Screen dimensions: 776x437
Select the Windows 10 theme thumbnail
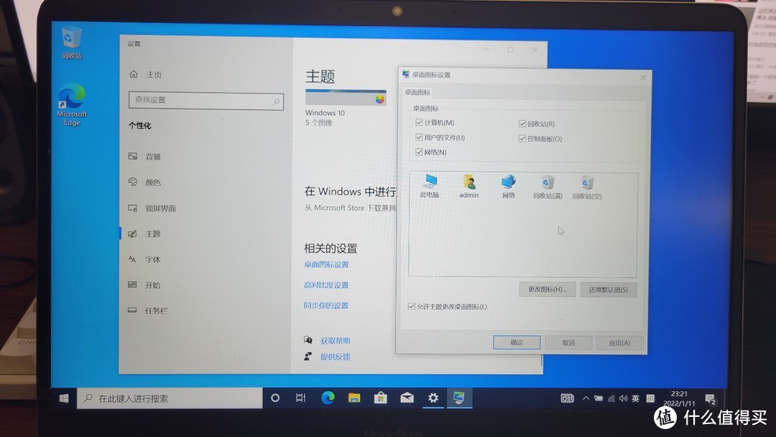tap(346, 98)
